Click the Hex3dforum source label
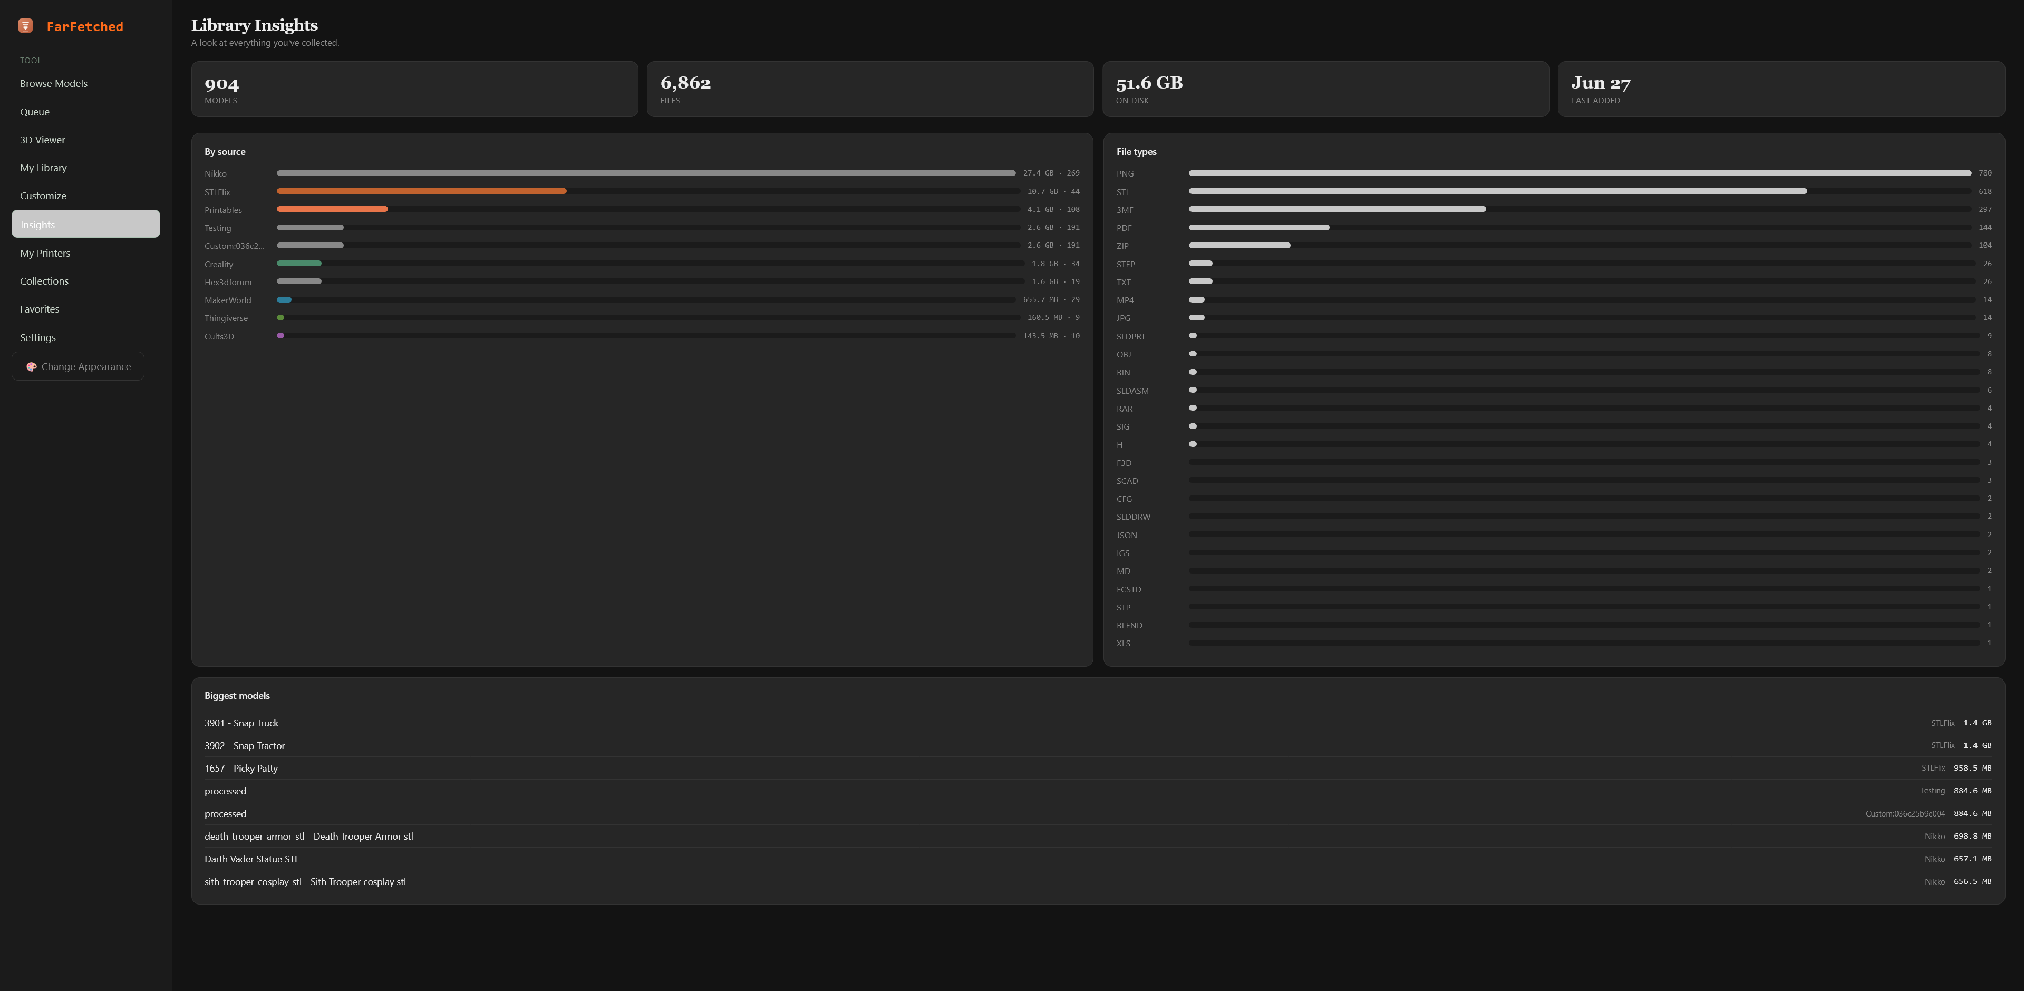Viewport: 2024px width, 991px height. [x=228, y=282]
